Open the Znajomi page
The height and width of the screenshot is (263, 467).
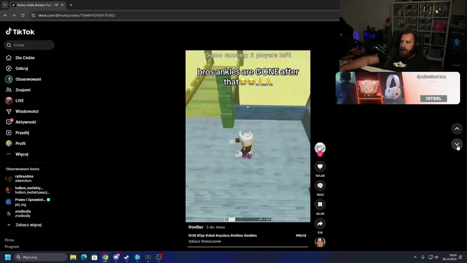point(18,90)
